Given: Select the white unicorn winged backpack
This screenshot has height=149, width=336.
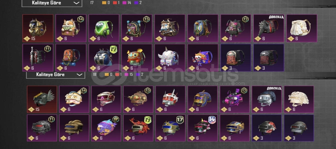Looking at the screenshot, I should pos(170,58).
